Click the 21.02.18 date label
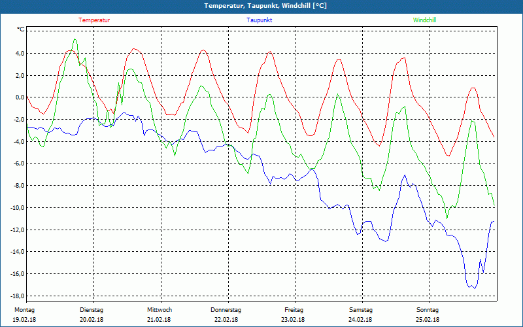The width and height of the screenshot is (523, 327). (159, 320)
